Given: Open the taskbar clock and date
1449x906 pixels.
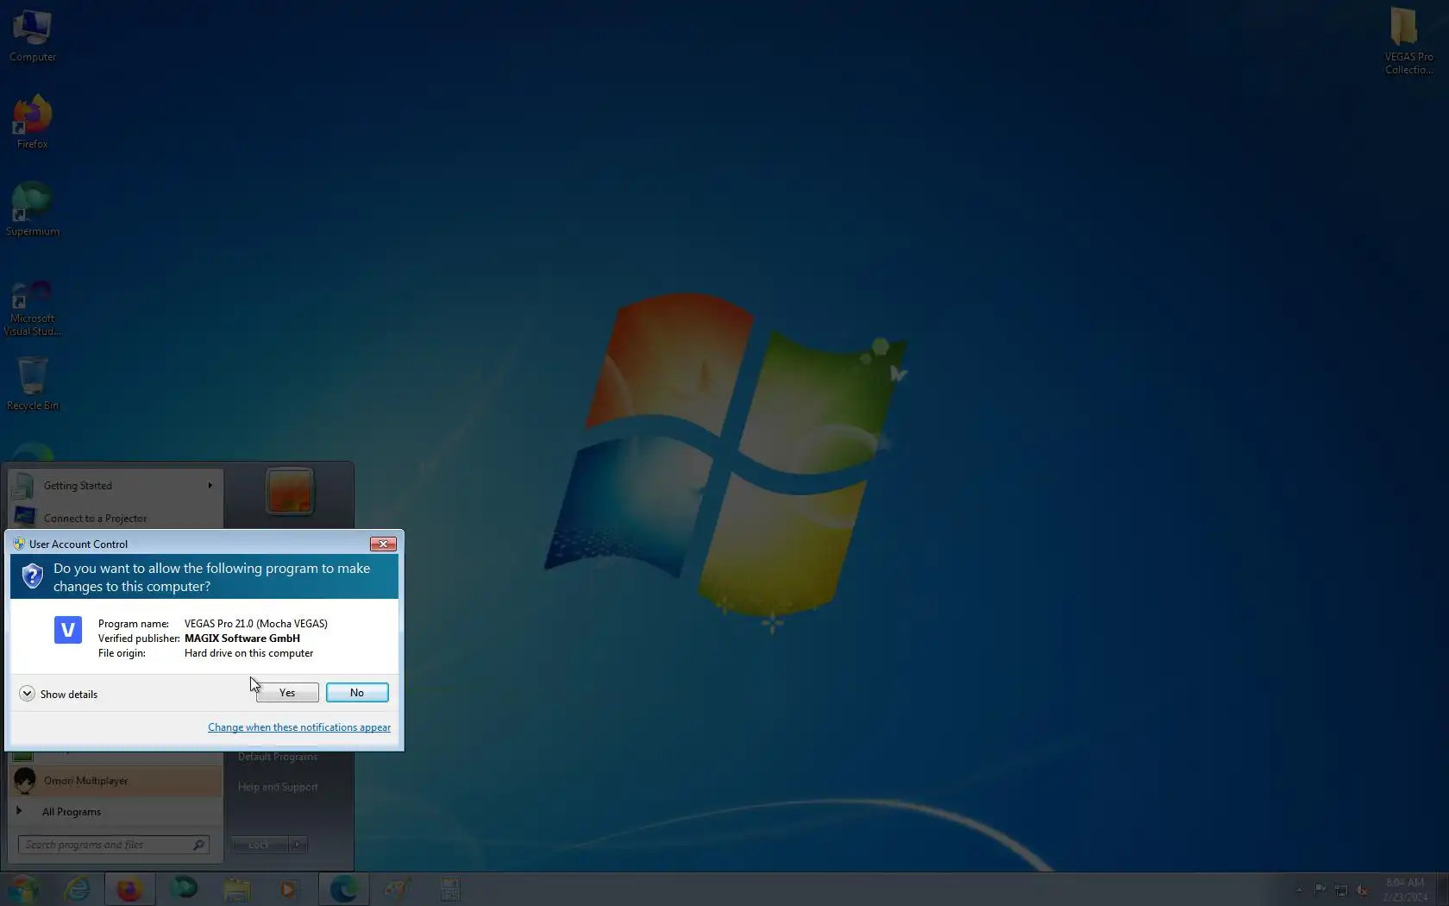Looking at the screenshot, I should point(1405,890).
